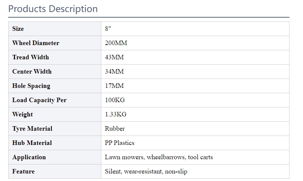Click the Rubber tyre material value
This screenshot has height=181, width=303.
115,129
